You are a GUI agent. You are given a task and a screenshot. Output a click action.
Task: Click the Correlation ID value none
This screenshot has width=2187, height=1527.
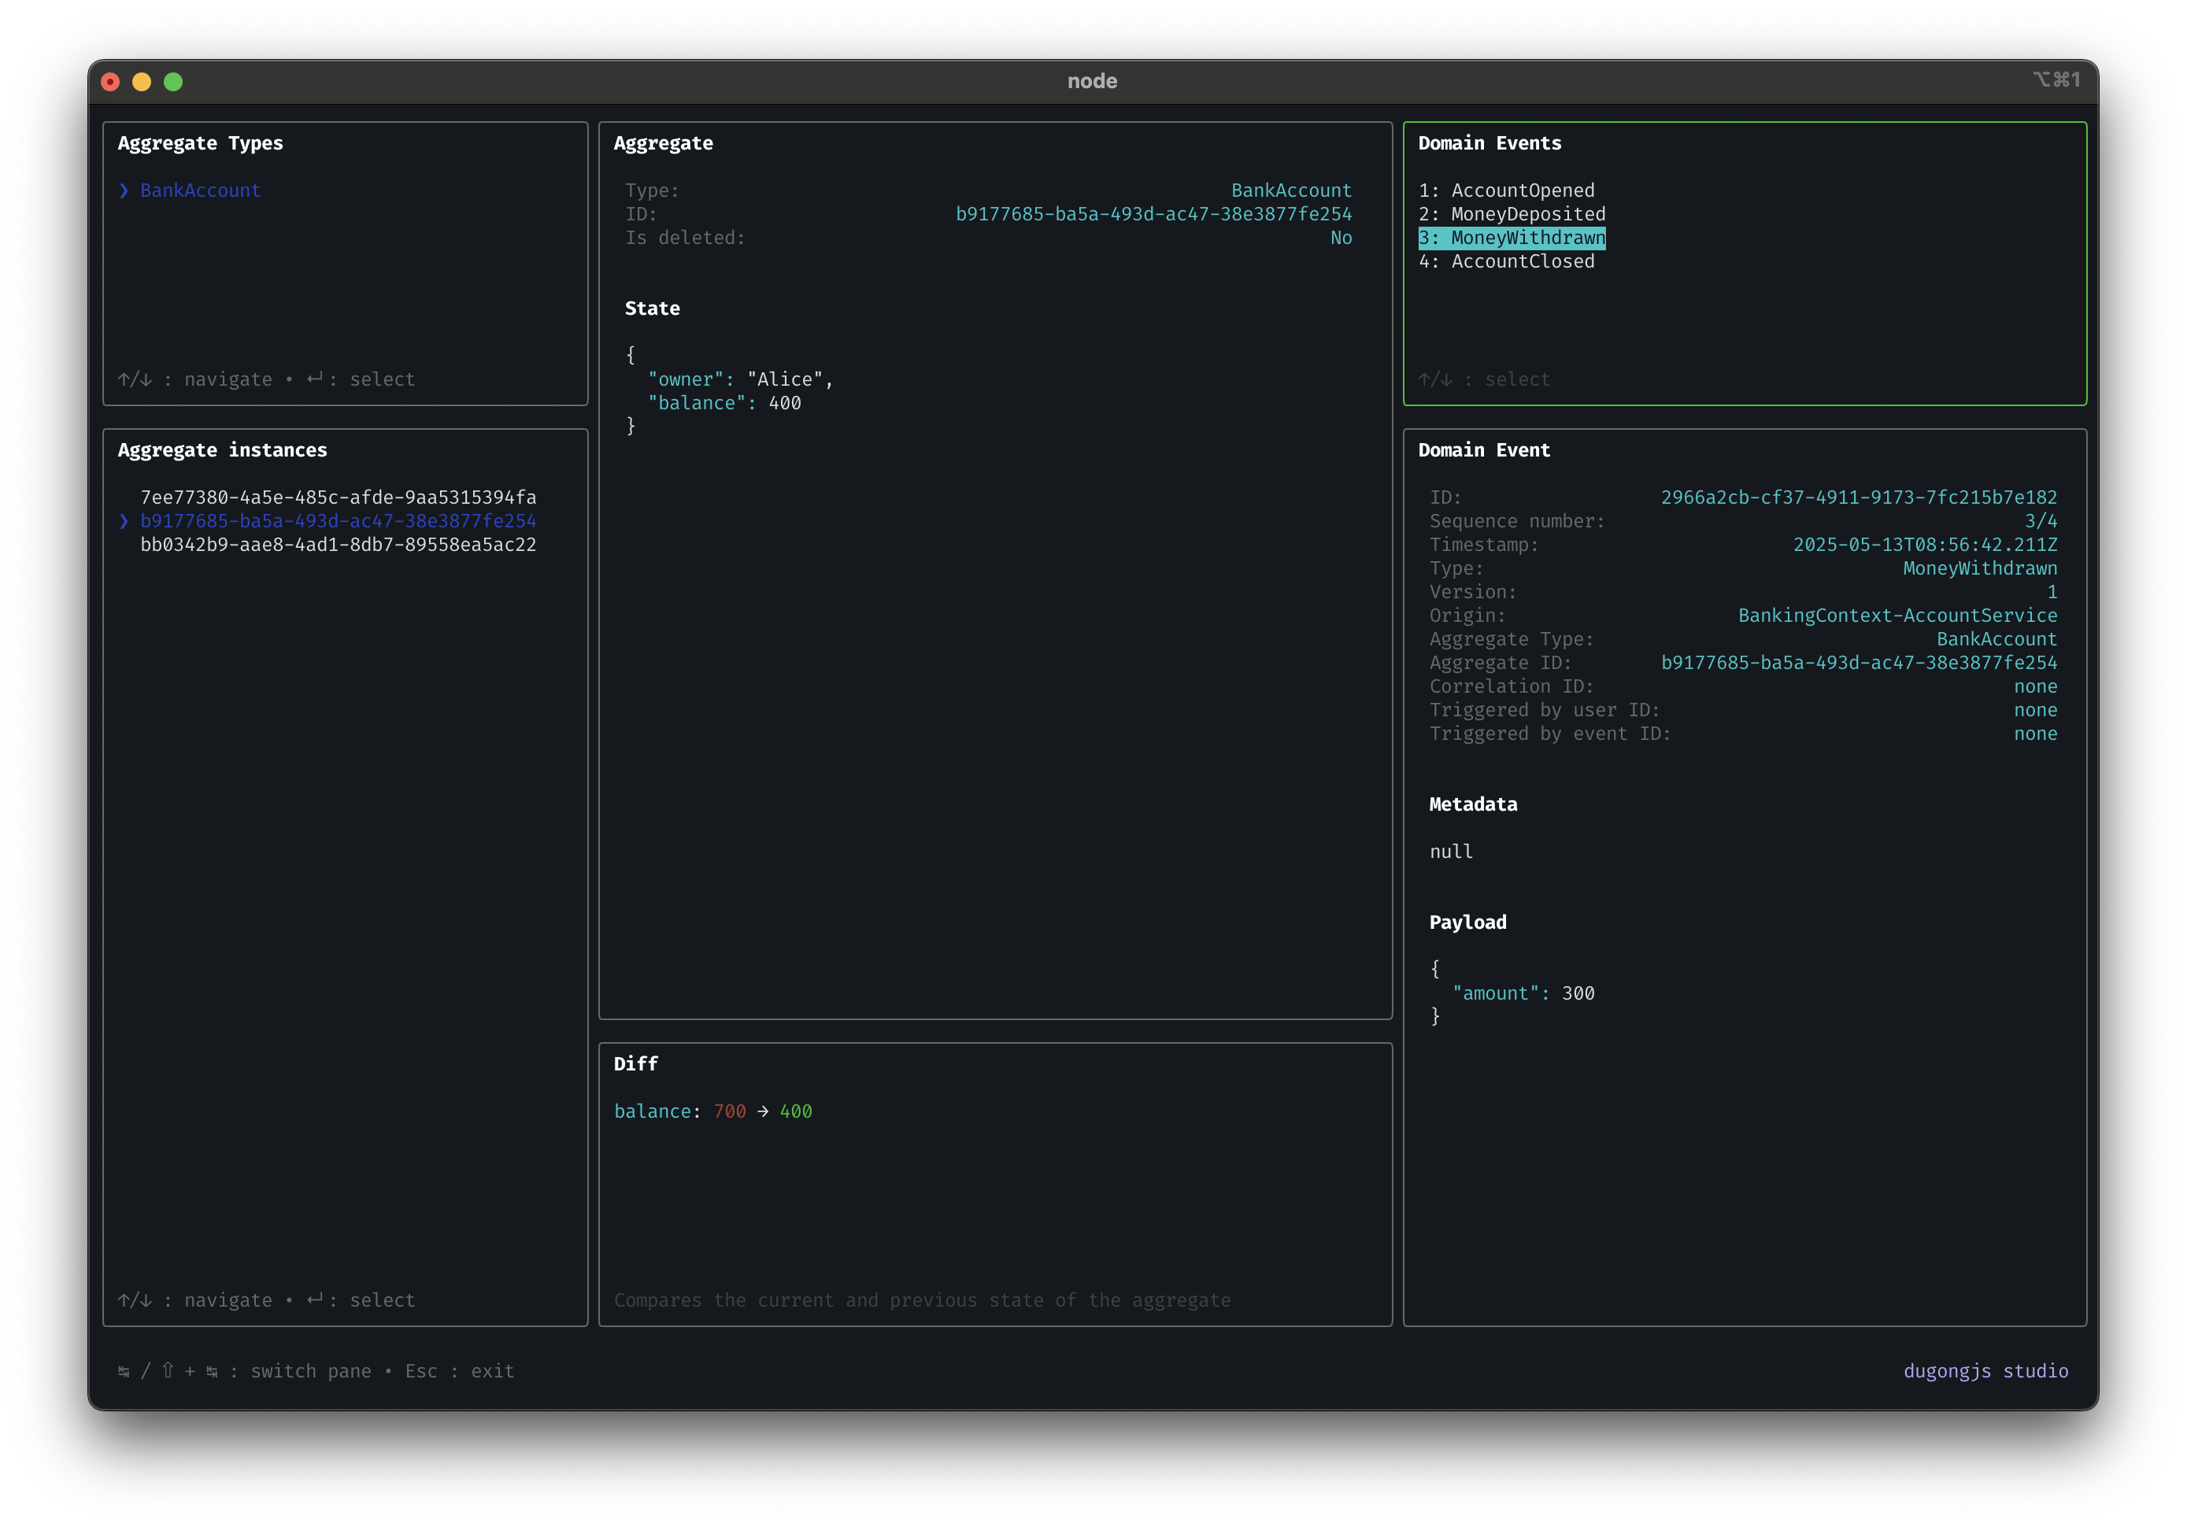(x=2036, y=687)
